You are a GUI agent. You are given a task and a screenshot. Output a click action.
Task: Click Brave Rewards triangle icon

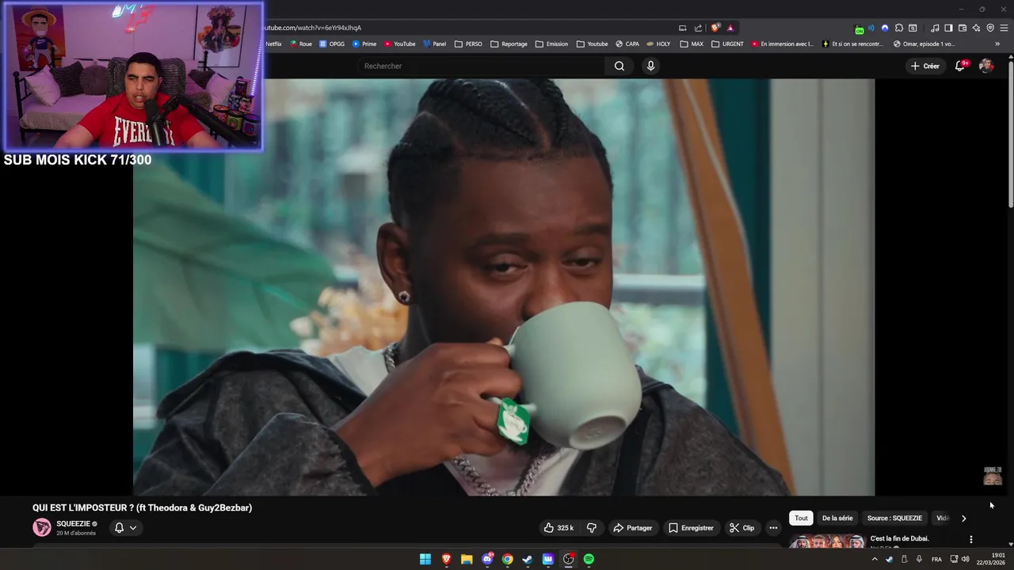(730, 28)
